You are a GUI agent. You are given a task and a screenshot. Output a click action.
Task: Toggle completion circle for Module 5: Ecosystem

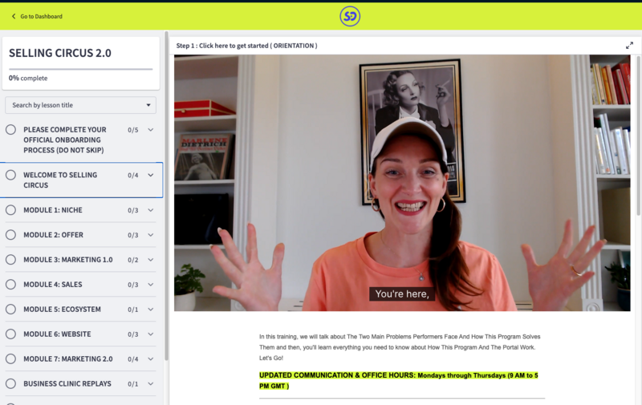tap(10, 310)
